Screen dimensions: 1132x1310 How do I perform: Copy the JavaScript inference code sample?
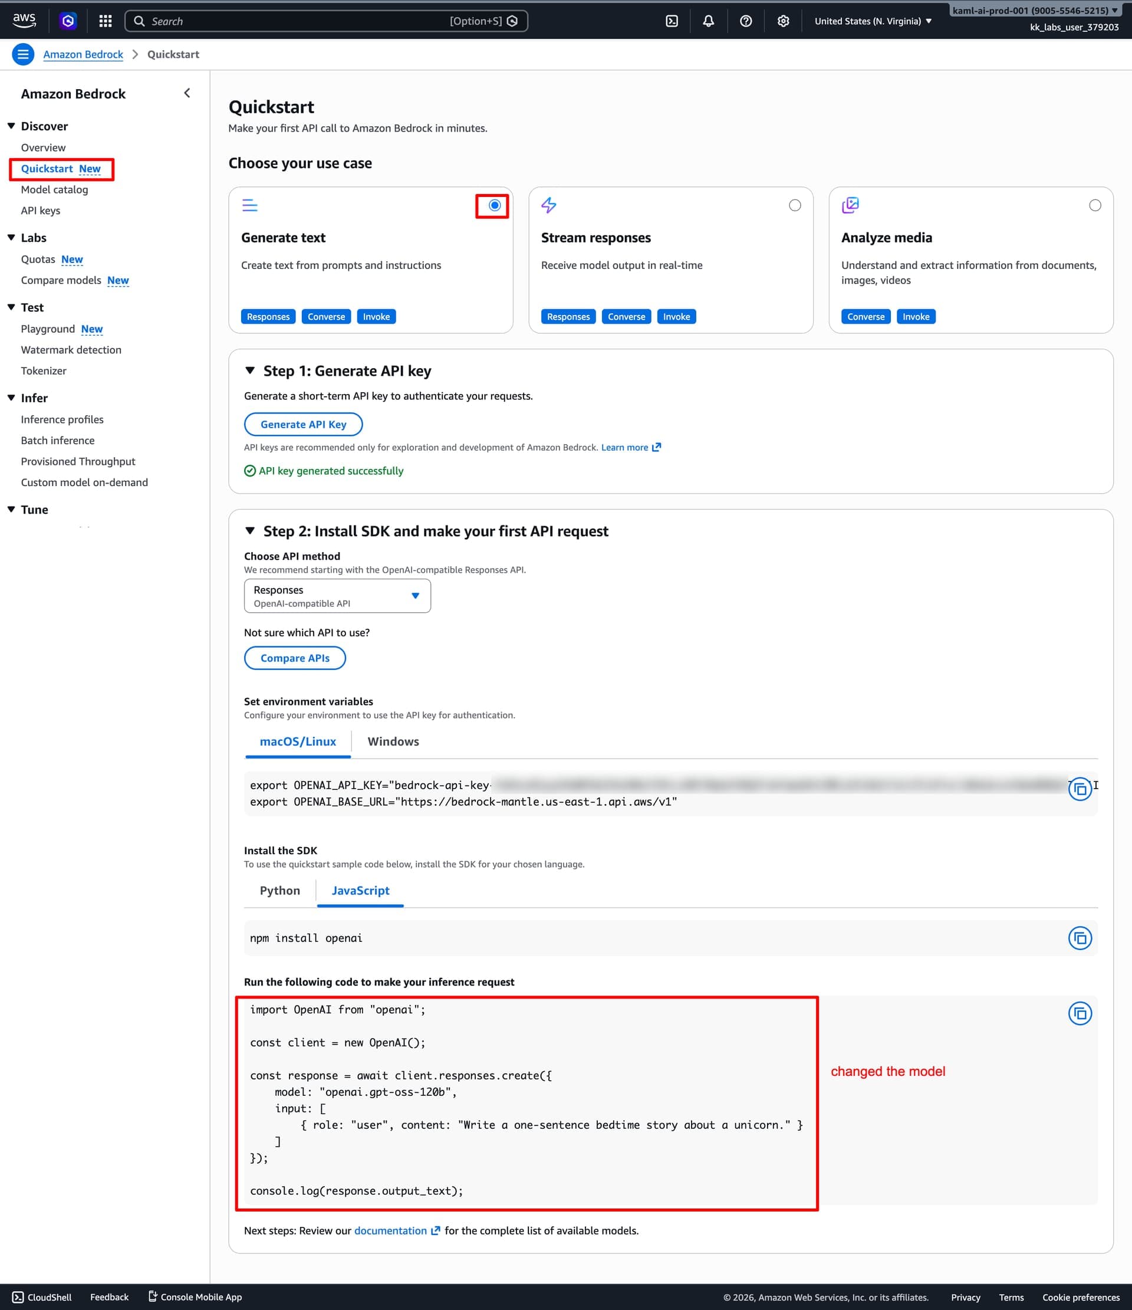(x=1080, y=1013)
